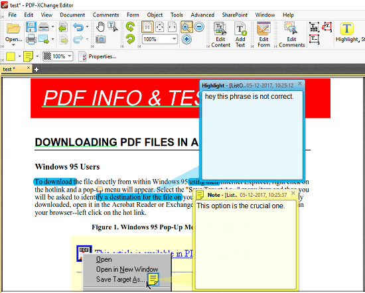The image size is (365, 293).
Task: Expand the note icon style dropdown
Action: click(37, 56)
